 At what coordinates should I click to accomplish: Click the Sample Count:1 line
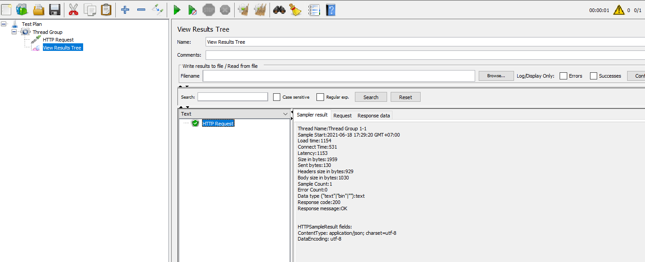click(x=315, y=184)
